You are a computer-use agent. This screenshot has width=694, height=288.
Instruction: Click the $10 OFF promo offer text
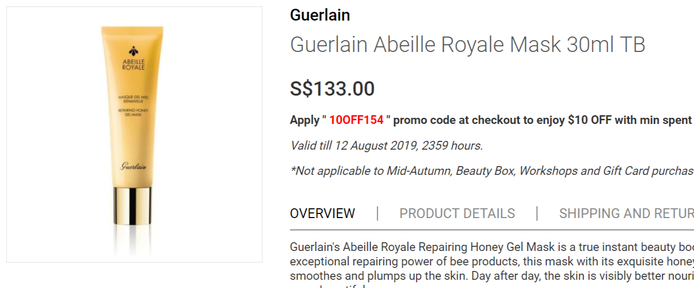pos(590,120)
